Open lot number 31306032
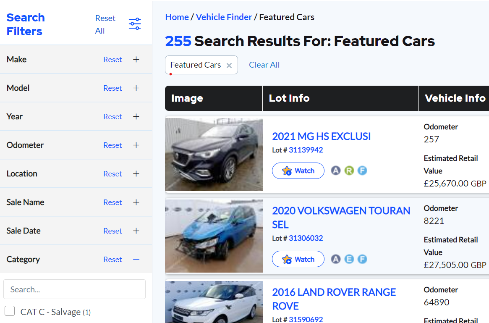Screen dimensions: 489x323 pyautogui.click(x=306, y=239)
